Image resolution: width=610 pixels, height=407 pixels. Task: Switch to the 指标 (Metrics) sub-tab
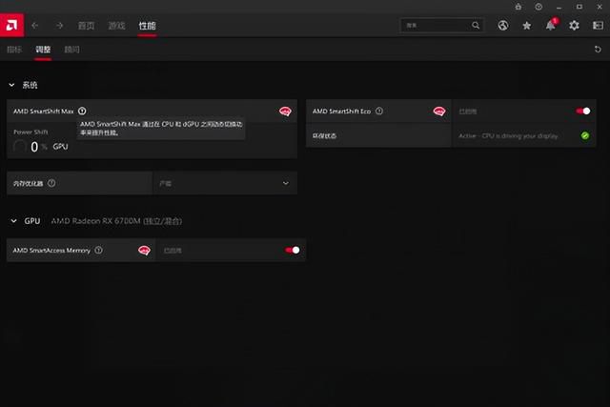(14, 50)
